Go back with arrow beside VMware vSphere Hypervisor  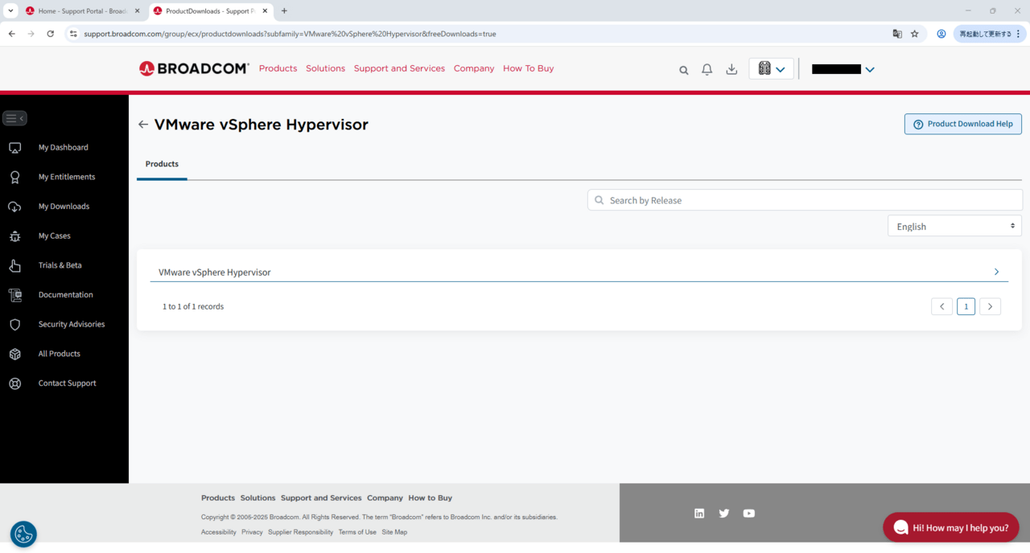pyautogui.click(x=143, y=125)
